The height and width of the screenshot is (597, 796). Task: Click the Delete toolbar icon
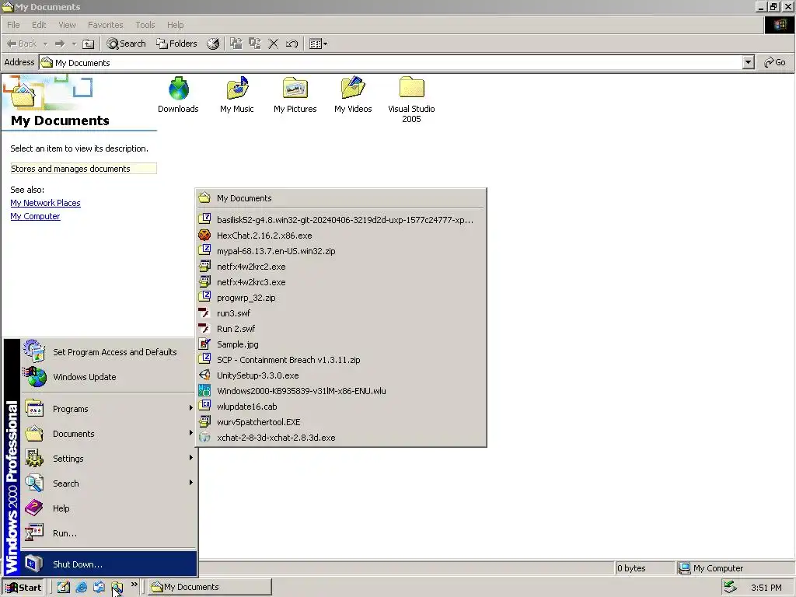pyautogui.click(x=273, y=44)
